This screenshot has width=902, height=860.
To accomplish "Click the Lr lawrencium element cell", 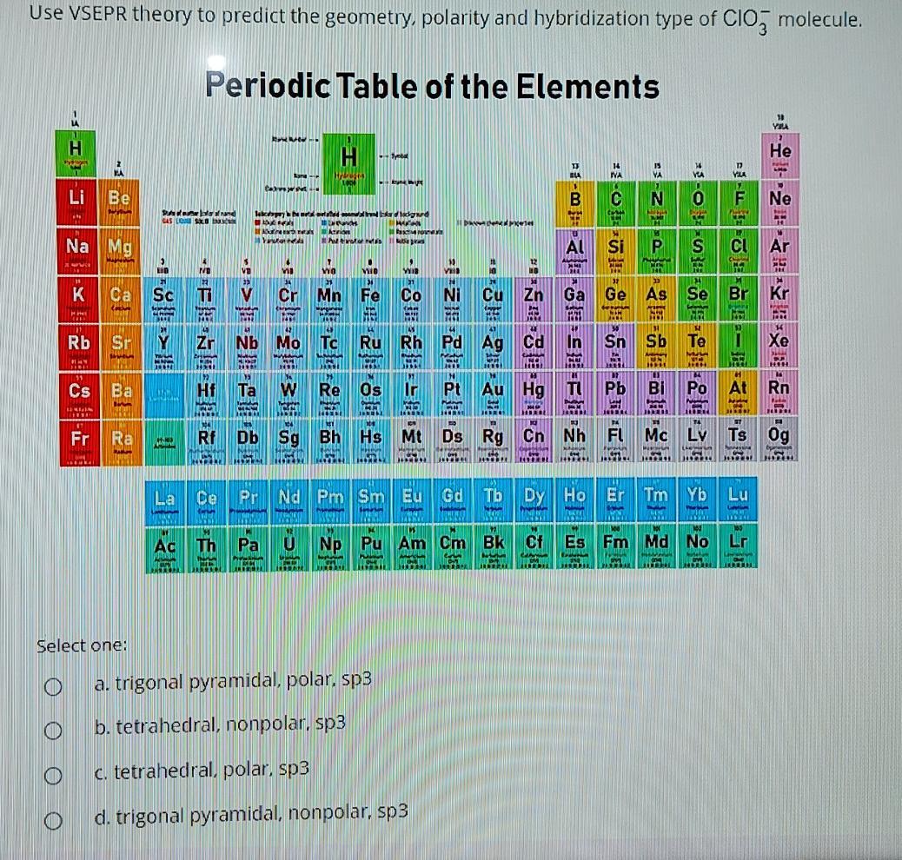I will pyautogui.click(x=738, y=546).
